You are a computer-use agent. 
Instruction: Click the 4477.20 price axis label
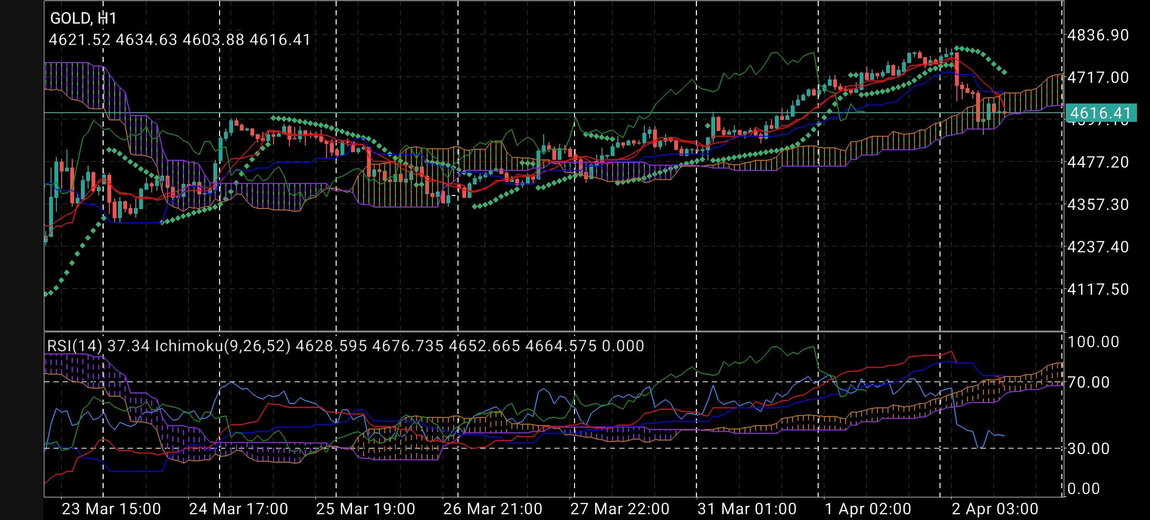pos(1098,162)
